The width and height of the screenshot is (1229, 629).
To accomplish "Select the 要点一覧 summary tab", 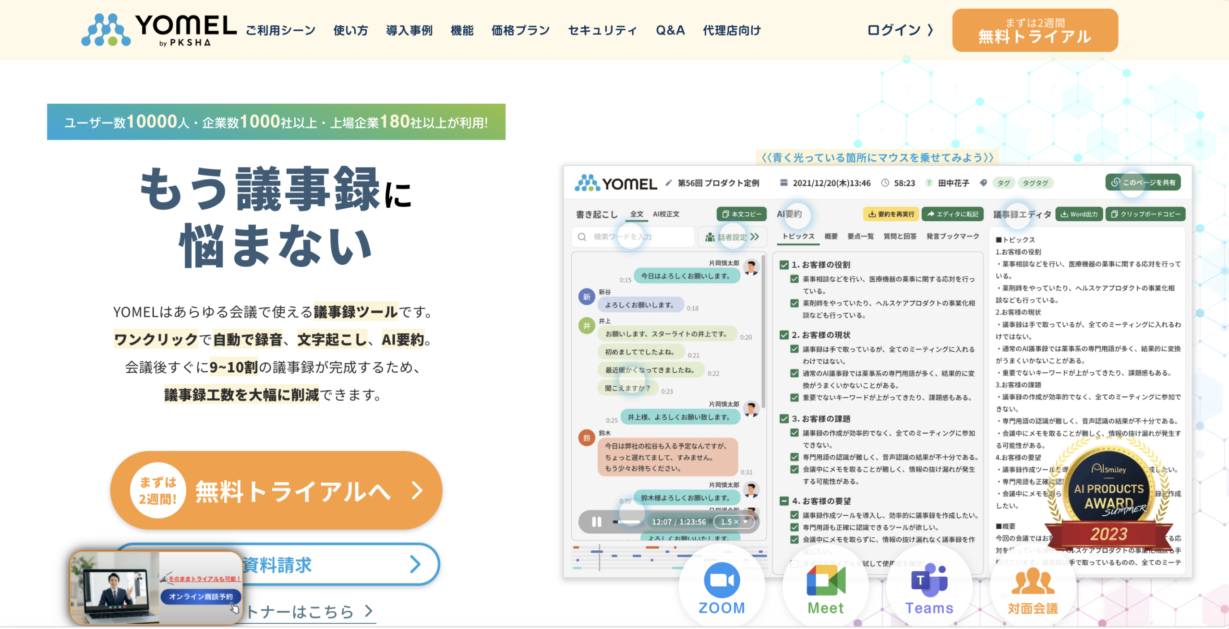I will tap(860, 236).
